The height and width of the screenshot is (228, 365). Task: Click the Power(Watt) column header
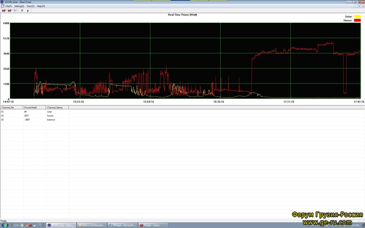(x=35, y=108)
